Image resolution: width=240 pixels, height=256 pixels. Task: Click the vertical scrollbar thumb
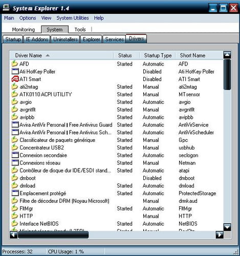pos(227,74)
